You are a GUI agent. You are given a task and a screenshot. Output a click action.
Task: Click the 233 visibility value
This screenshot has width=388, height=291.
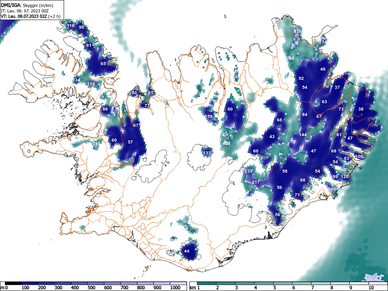[x=248, y=171]
